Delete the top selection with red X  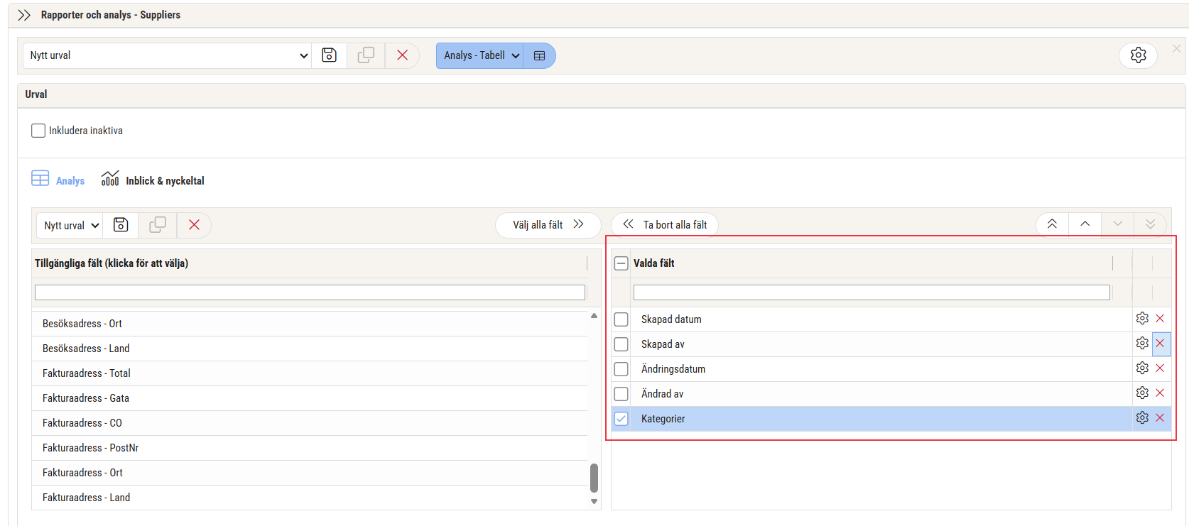click(402, 55)
